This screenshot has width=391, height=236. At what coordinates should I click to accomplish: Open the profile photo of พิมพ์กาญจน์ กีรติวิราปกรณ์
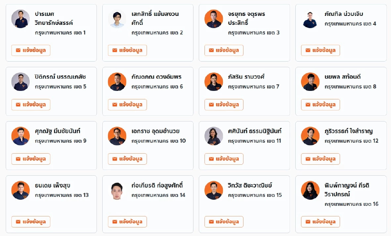point(310,189)
